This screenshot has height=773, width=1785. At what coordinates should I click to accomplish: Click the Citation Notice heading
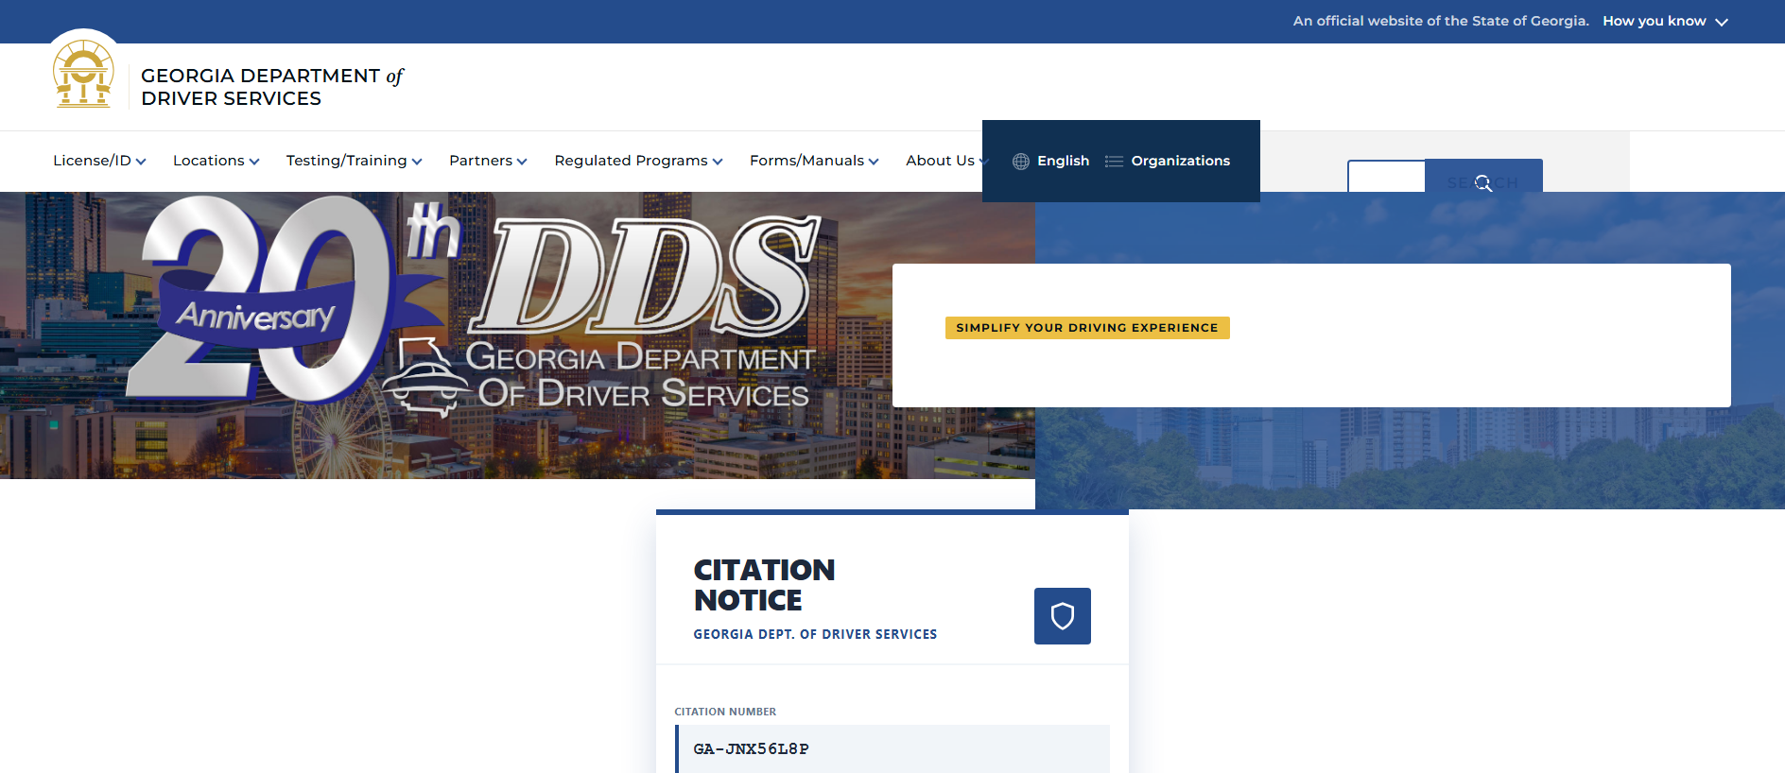[x=765, y=585]
